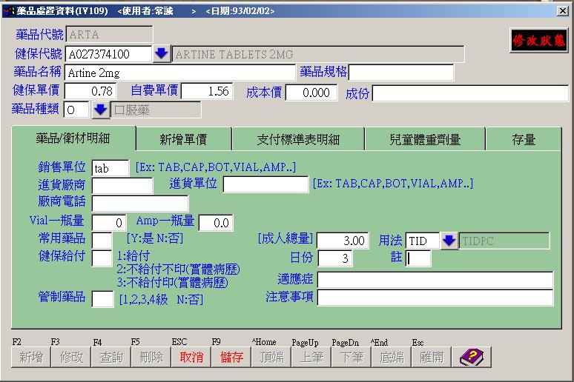The image size is (574, 382).
Task: Expand the 藥品種類 dropdown arrow
Action: (100, 110)
